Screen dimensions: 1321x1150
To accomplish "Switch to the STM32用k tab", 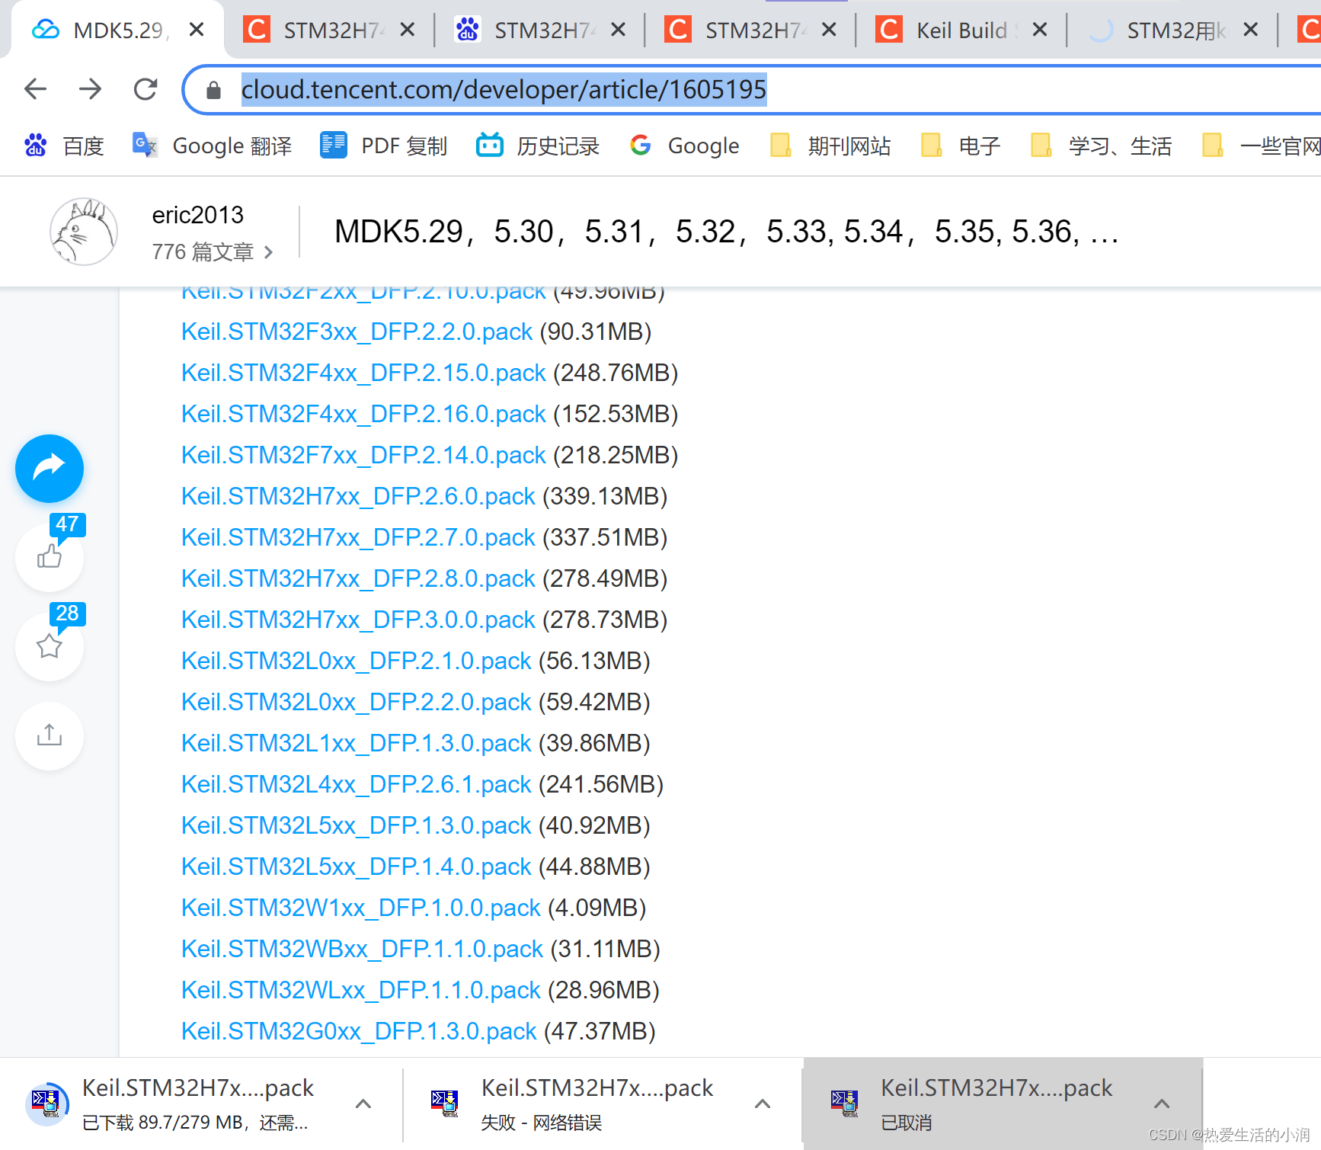I will pos(1173,30).
